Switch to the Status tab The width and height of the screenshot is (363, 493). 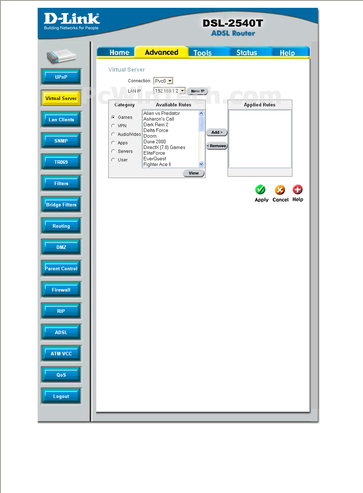246,52
